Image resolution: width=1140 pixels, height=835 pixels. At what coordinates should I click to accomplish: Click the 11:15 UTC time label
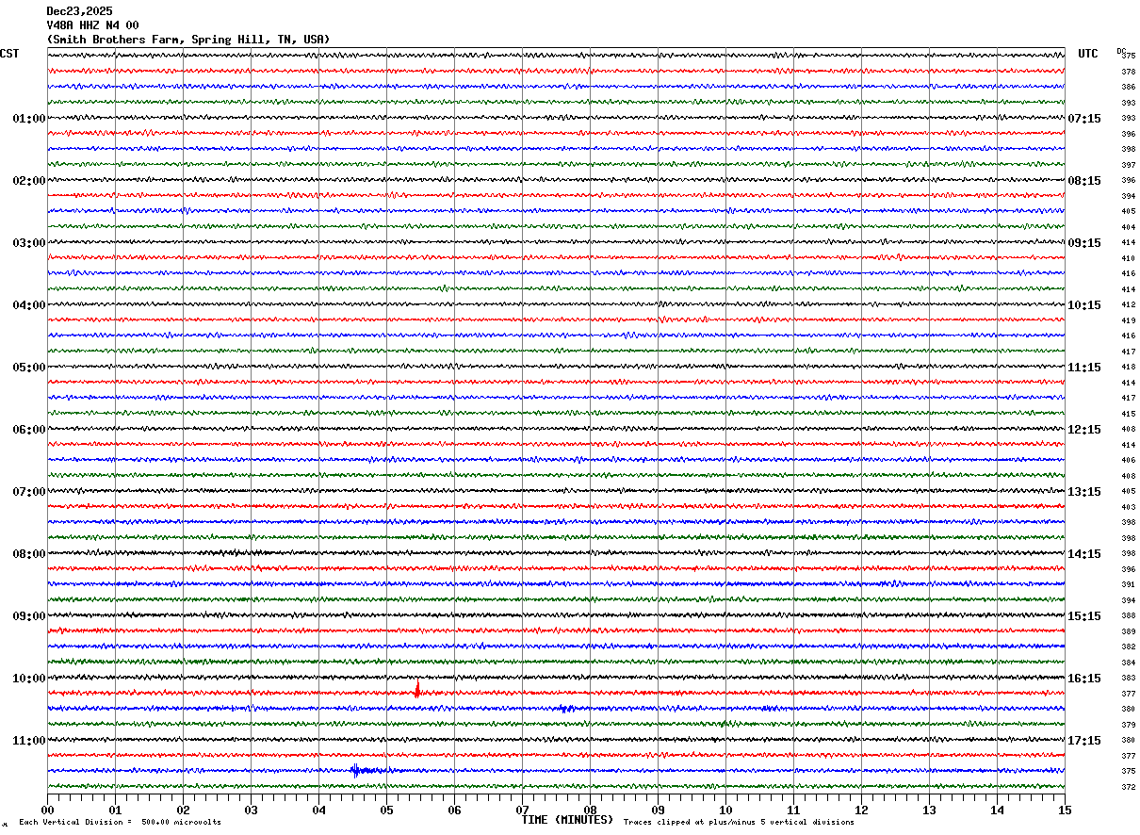(1084, 368)
